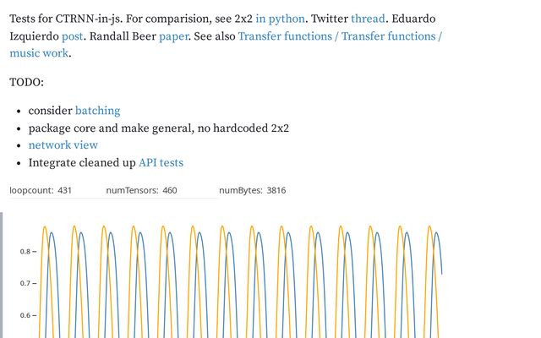Viewport: 541px width, 338px height.
Task: Click the numTensors 460 readout
Action: click(x=141, y=190)
